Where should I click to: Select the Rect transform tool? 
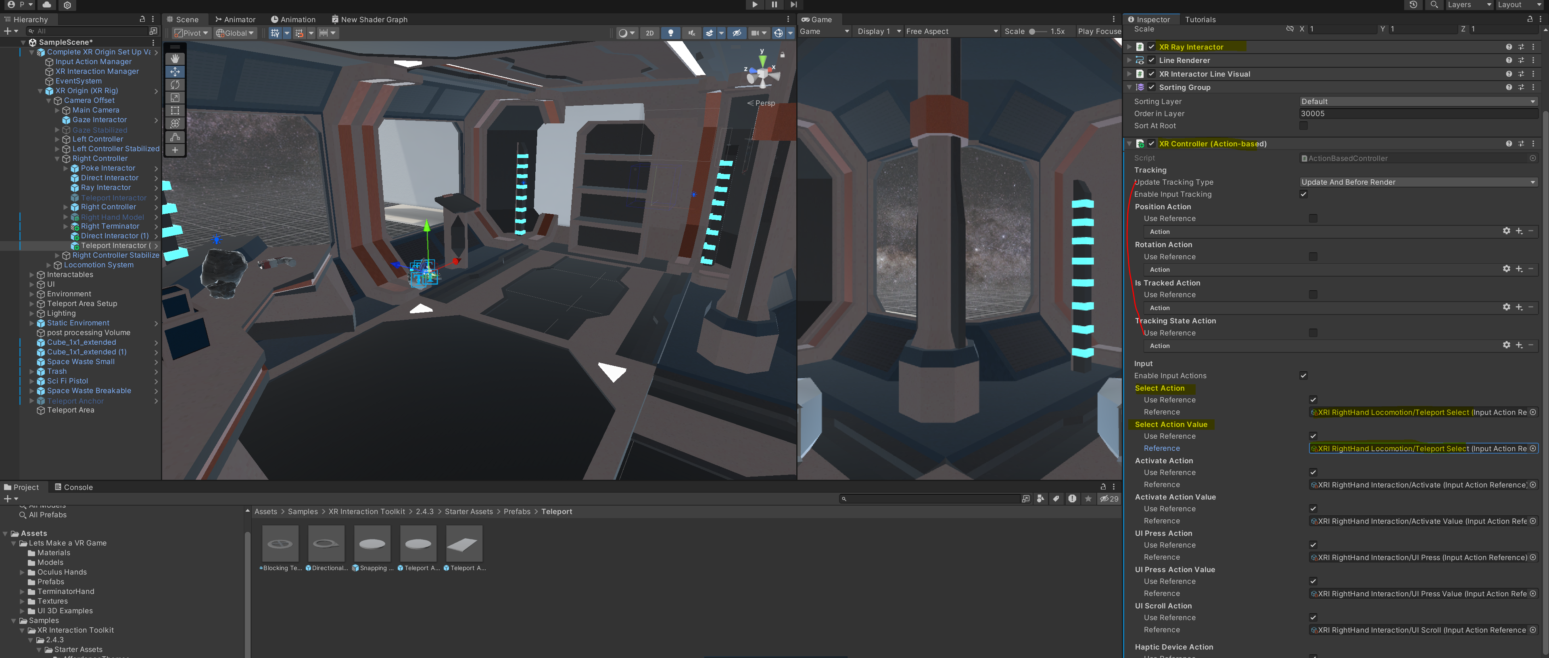pos(175,110)
